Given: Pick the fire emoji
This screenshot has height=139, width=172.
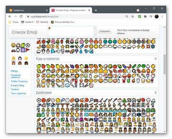Looking at the screenshot, I should point(143,47).
